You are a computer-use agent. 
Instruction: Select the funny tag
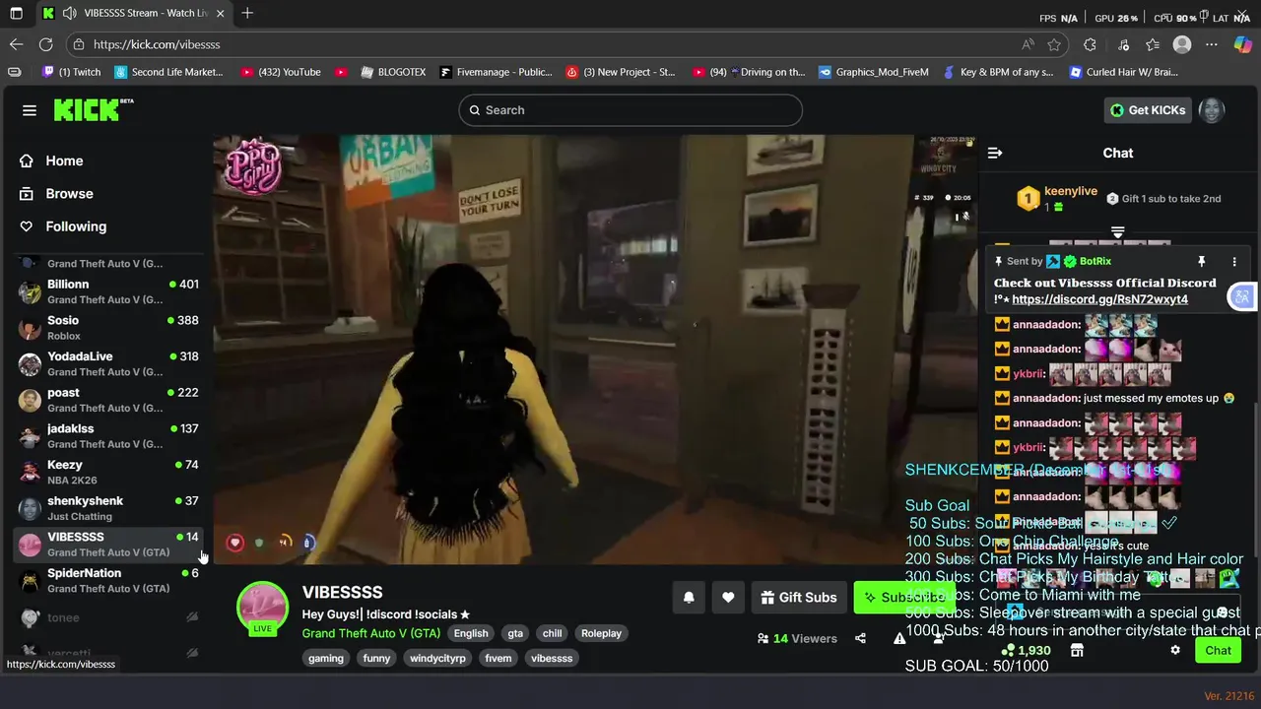376,658
